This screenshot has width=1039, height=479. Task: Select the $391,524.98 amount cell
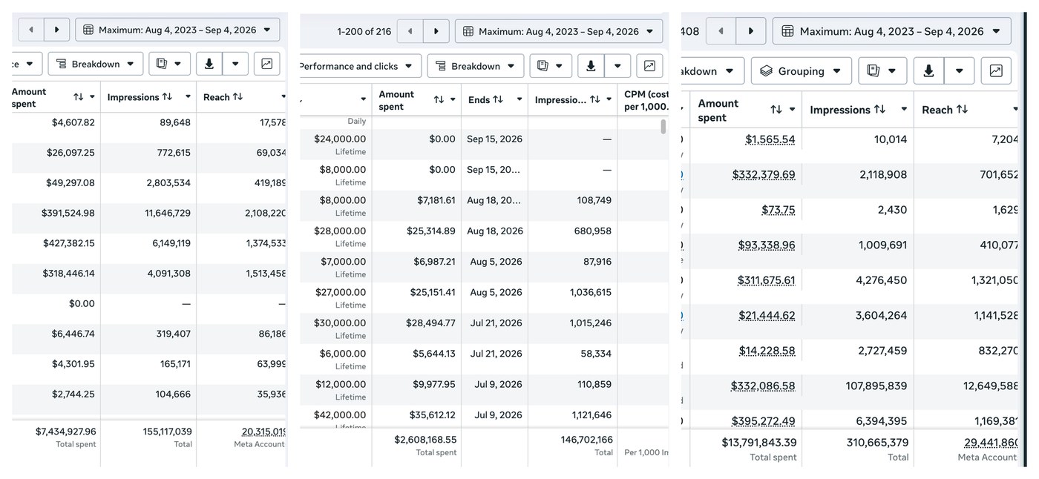68,213
